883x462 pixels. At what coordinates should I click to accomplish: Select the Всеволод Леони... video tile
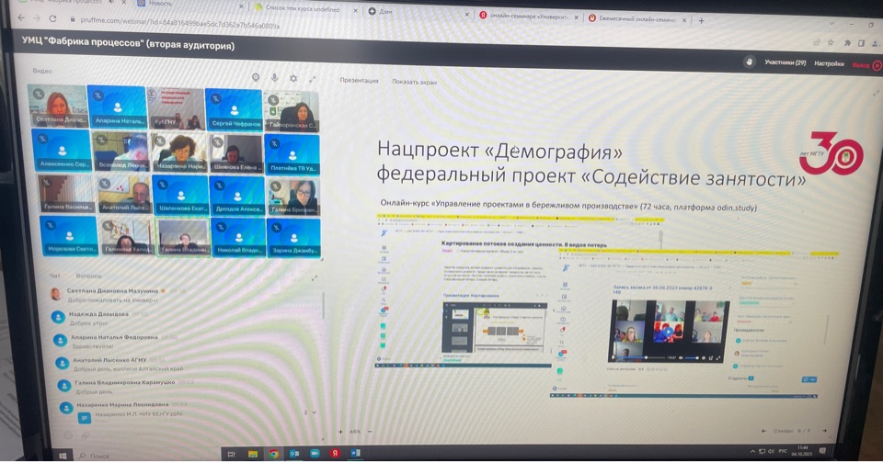pyautogui.click(x=120, y=151)
